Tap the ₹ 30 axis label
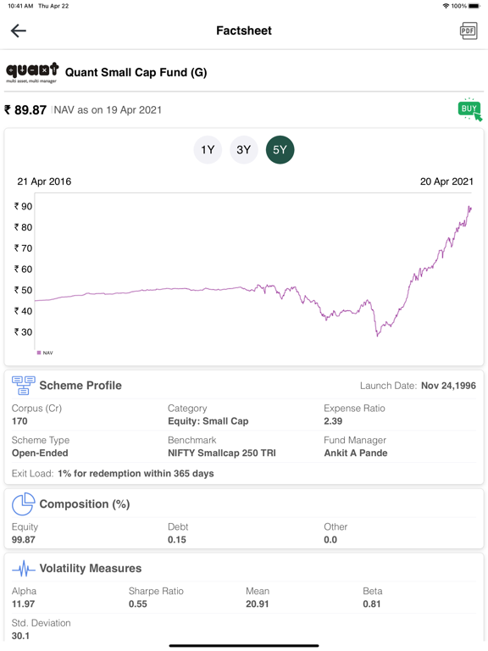488x651 pixels. pos(23,332)
